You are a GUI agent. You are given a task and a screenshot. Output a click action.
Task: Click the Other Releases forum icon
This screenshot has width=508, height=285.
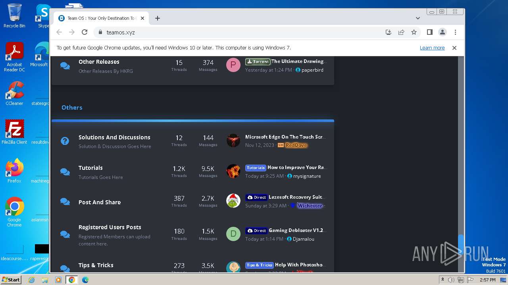(65, 66)
